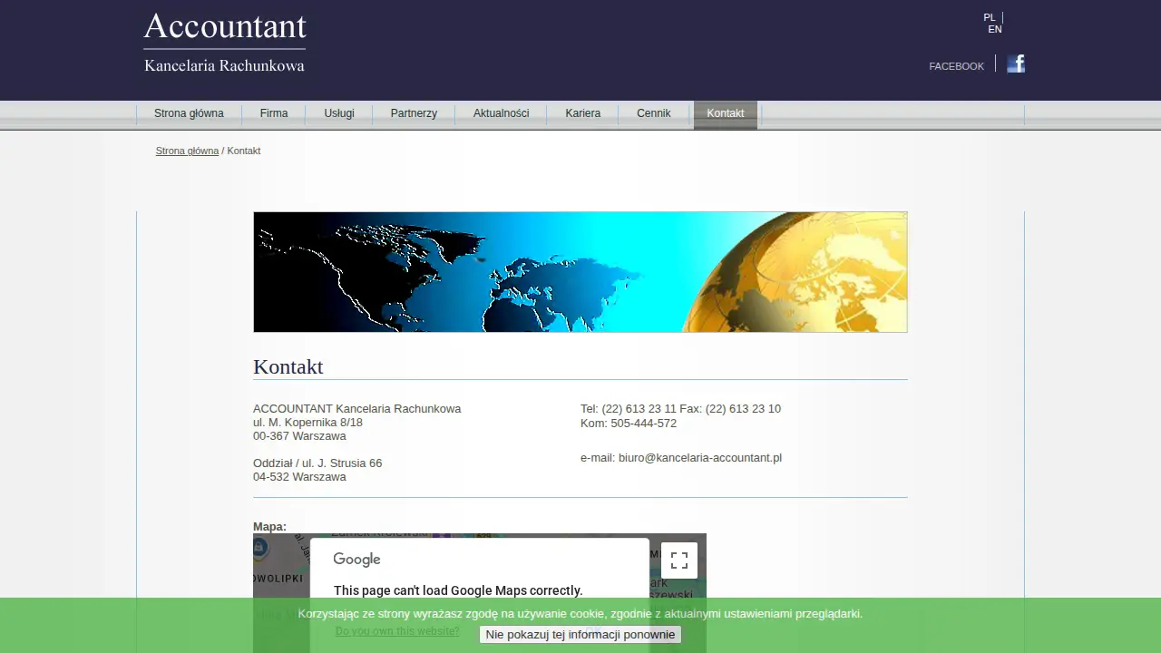Open the FACEBOOK text link
Image resolution: width=1161 pixels, height=653 pixels.
956,66
